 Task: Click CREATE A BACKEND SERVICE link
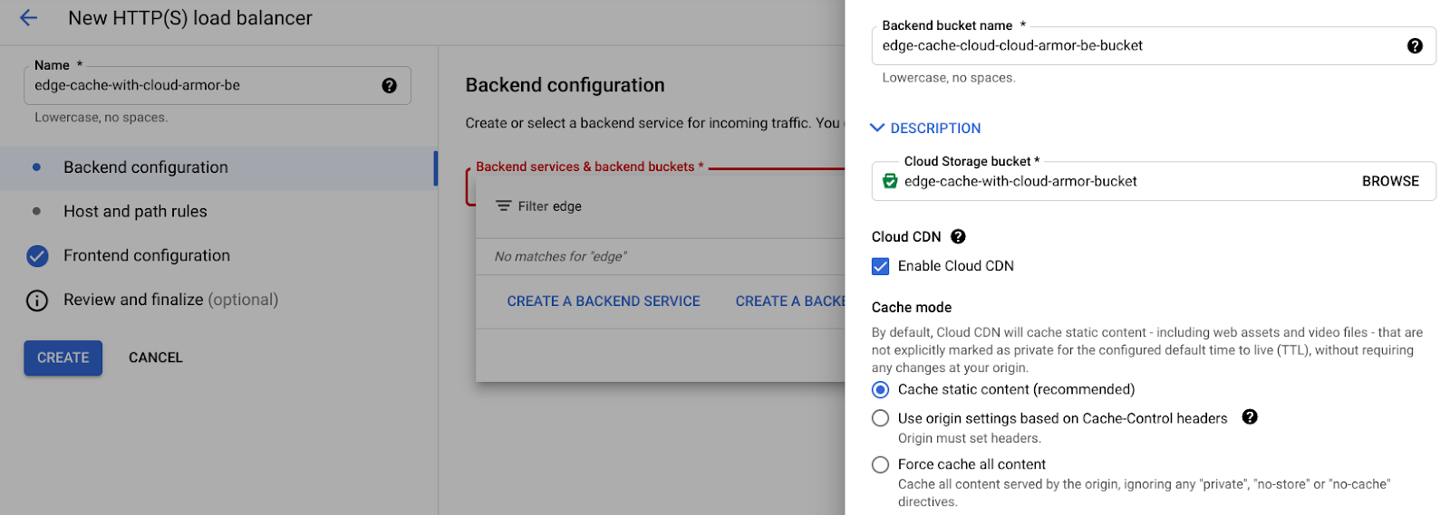pos(603,301)
